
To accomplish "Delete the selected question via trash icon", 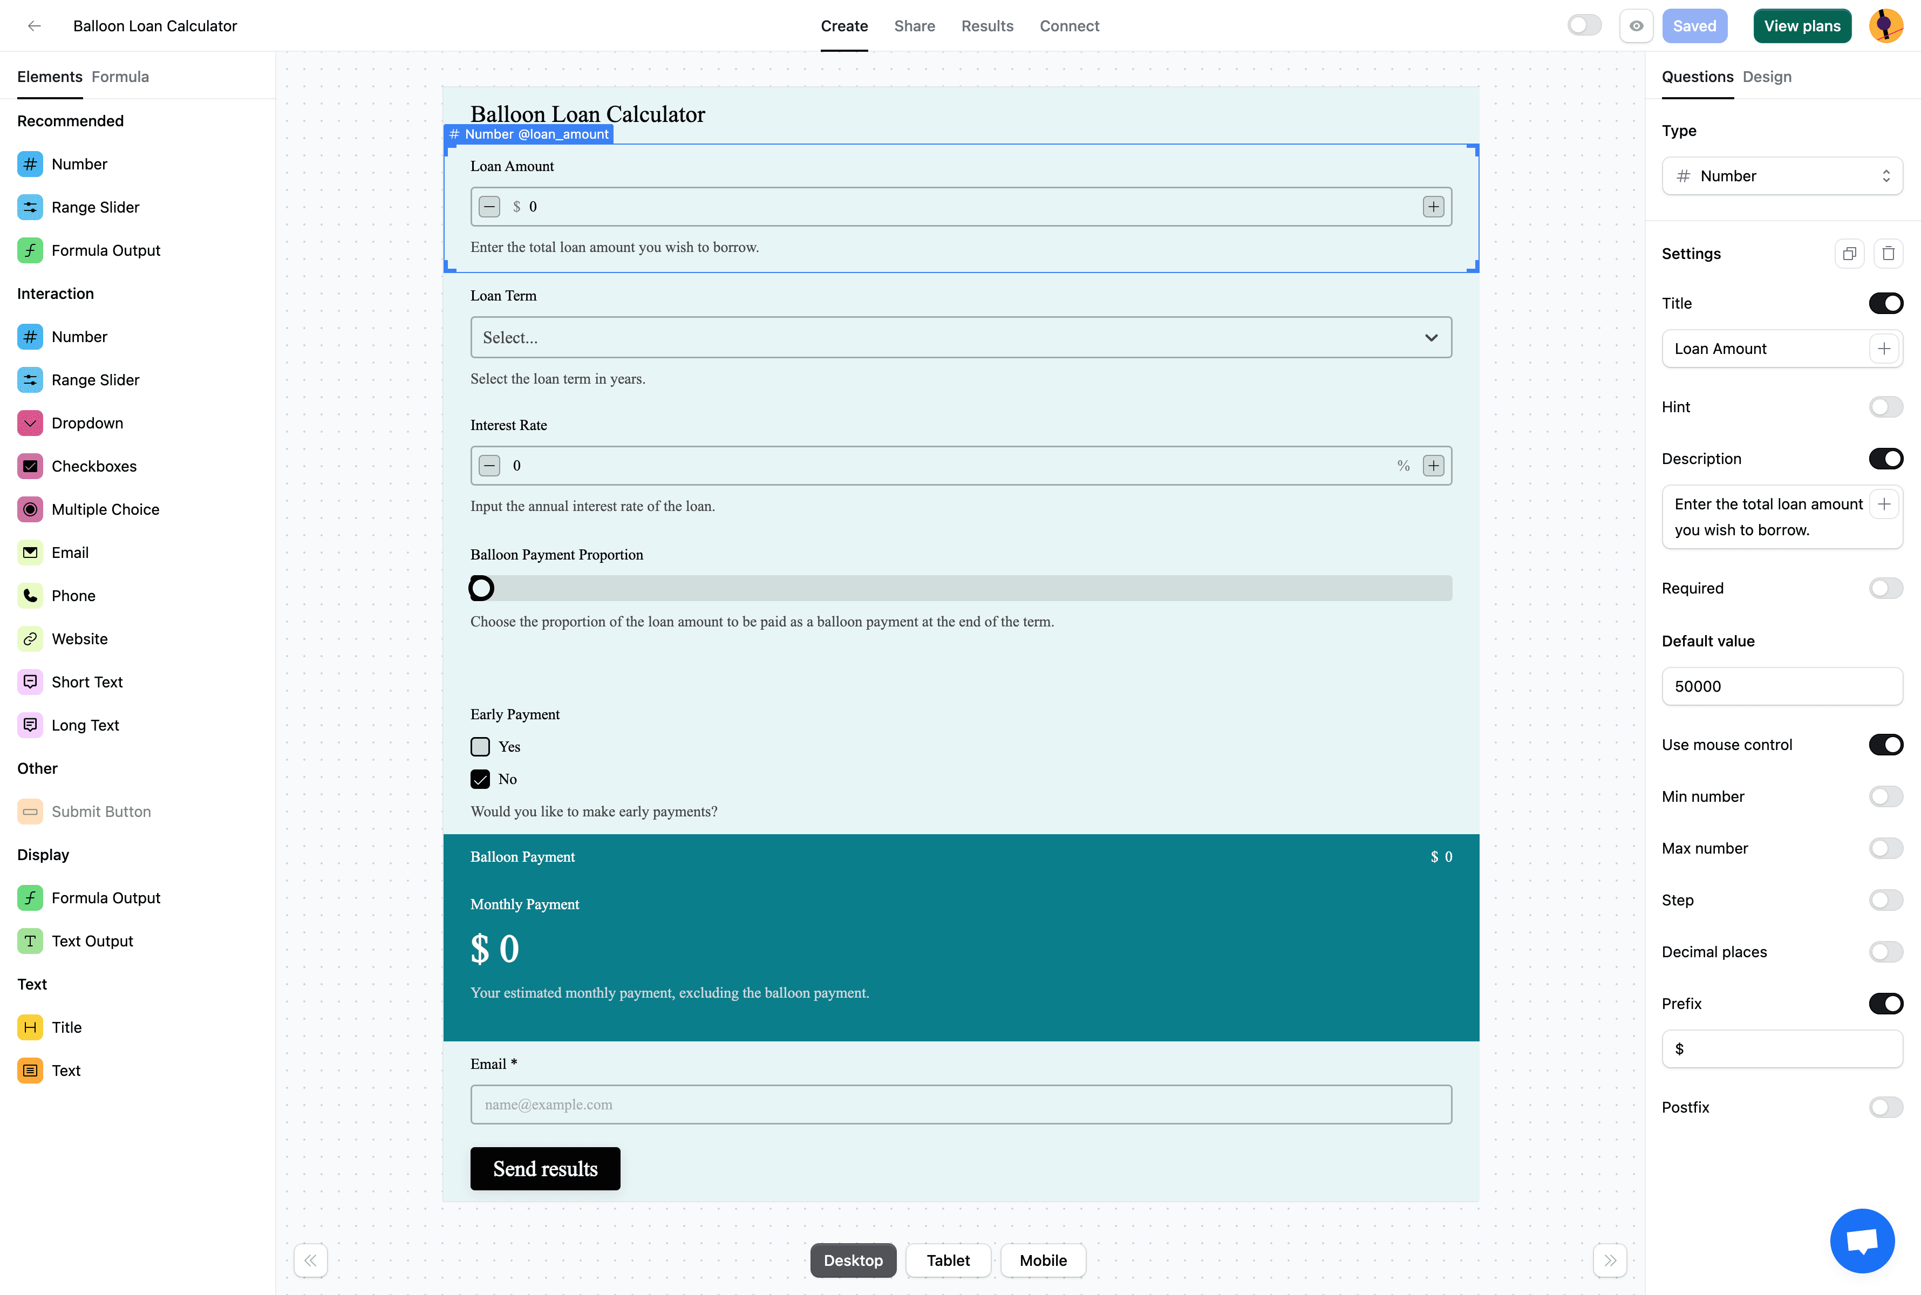I will (x=1888, y=254).
